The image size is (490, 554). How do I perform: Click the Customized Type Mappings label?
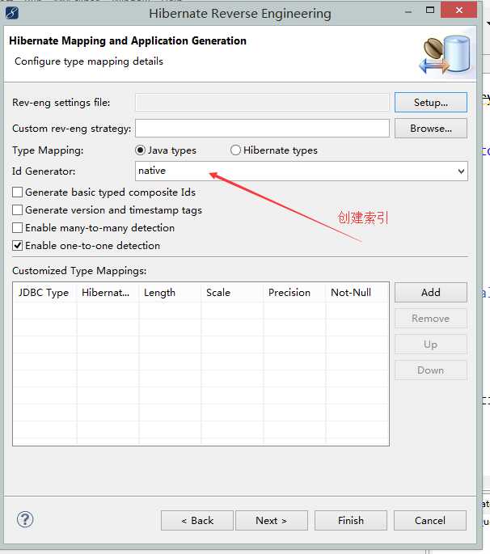coord(79,271)
